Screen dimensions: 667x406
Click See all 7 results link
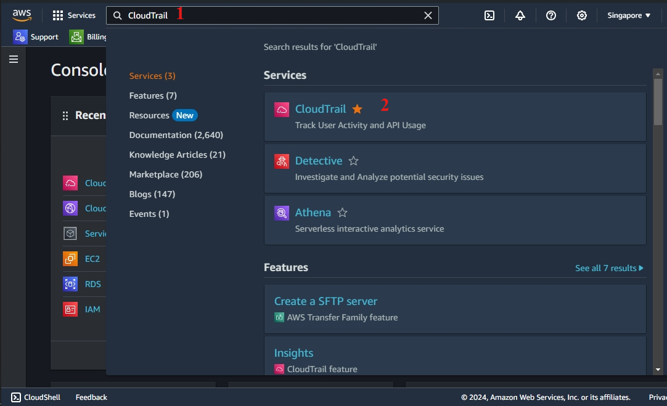609,268
